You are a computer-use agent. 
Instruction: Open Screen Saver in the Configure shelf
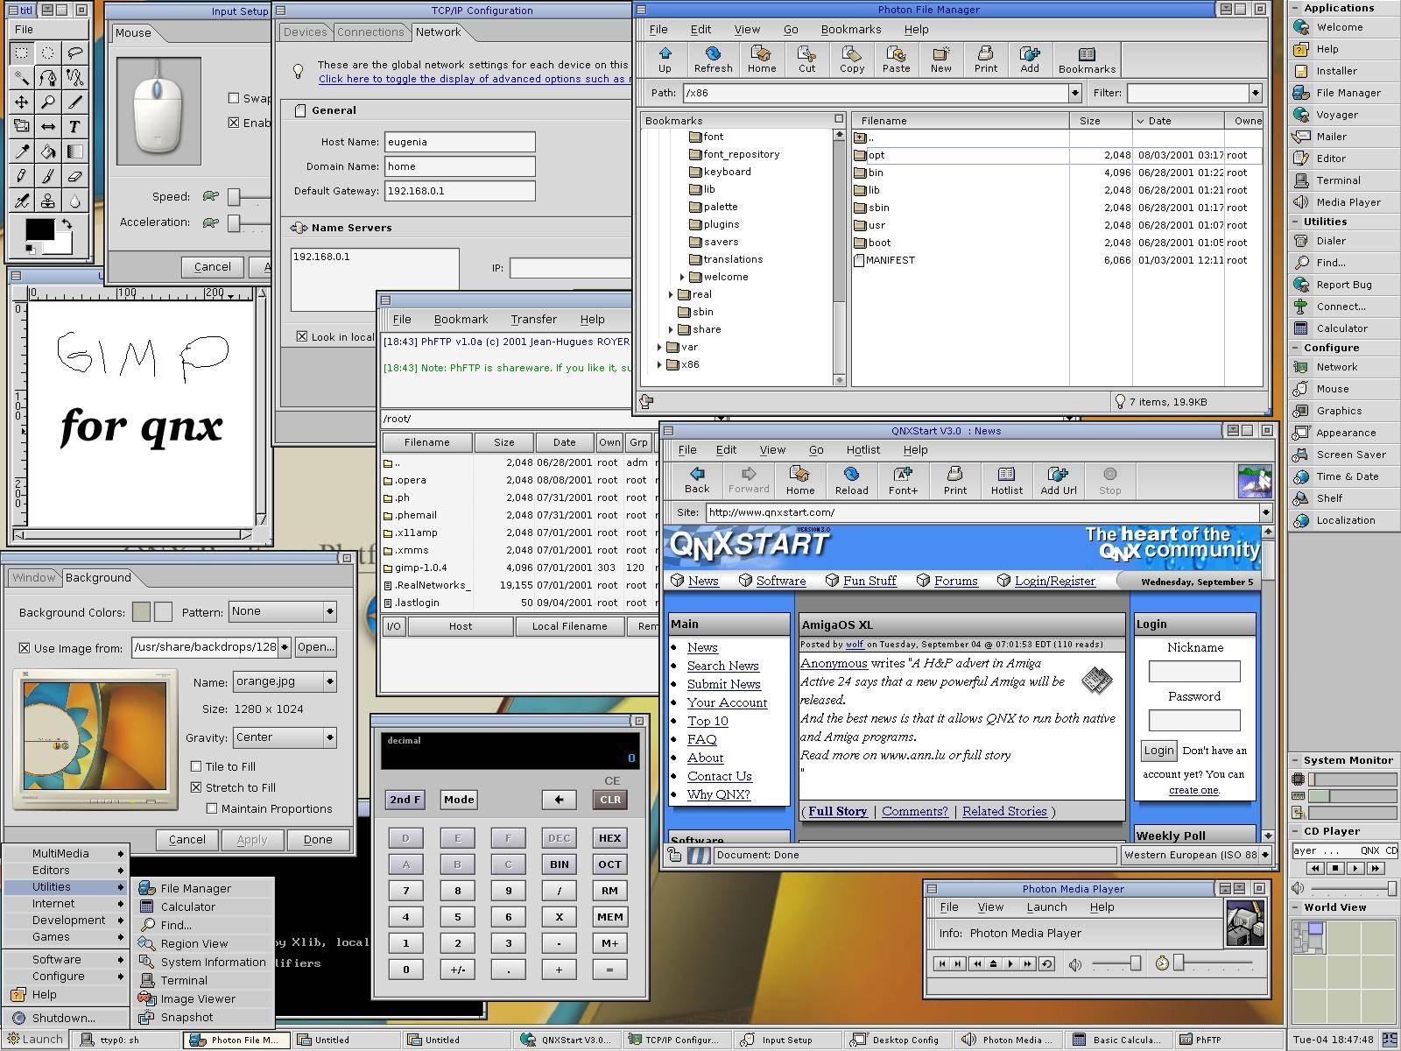pyautogui.click(x=1351, y=455)
